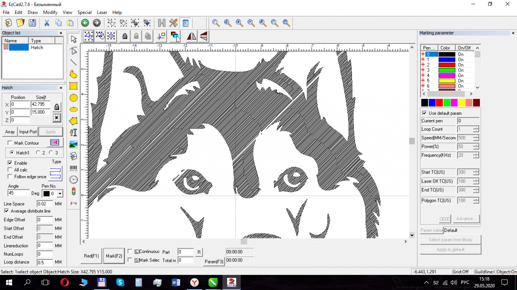
Task: Click the Redo gray arrow
Action: pos(97,23)
